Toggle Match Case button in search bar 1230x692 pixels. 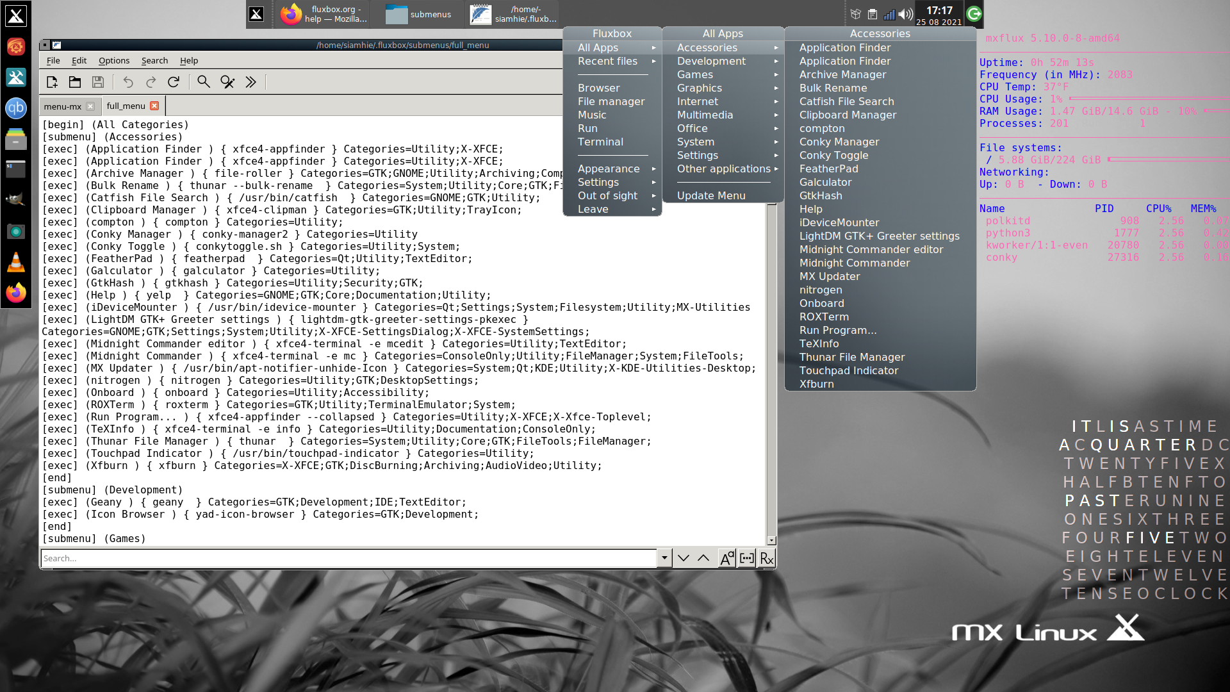click(x=726, y=558)
